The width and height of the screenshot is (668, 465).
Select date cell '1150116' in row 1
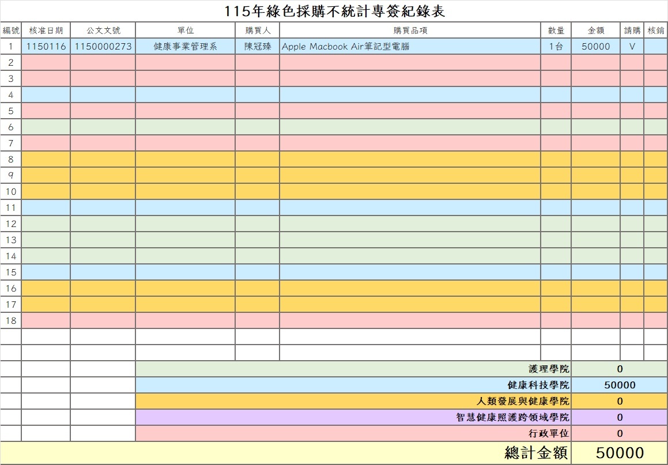point(46,47)
